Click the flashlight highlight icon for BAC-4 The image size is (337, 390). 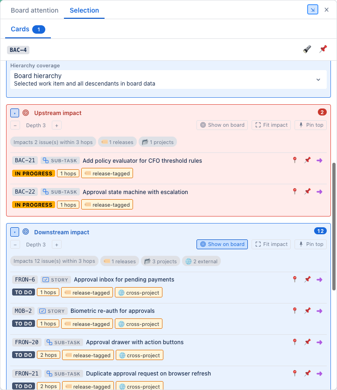[307, 49]
